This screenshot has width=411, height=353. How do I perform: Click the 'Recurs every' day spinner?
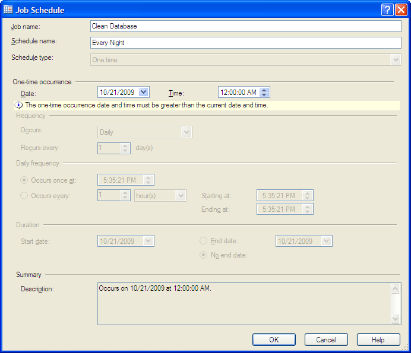(125, 148)
